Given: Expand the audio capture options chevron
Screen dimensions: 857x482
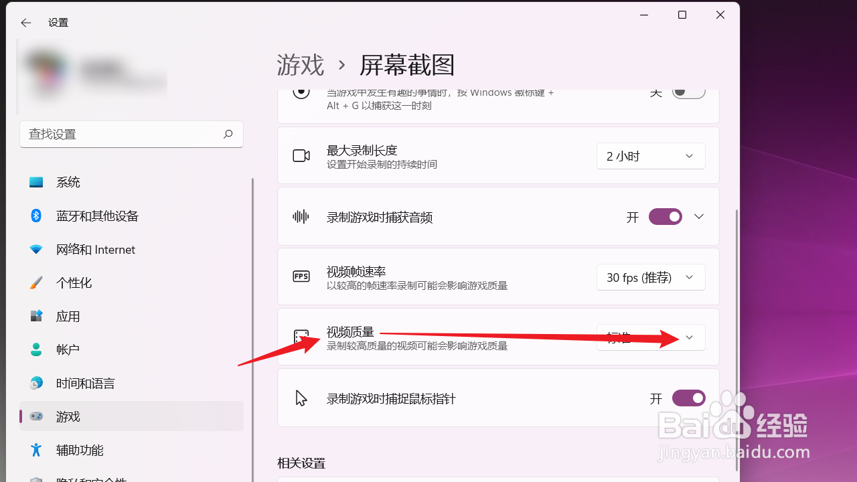Looking at the screenshot, I should (x=698, y=216).
